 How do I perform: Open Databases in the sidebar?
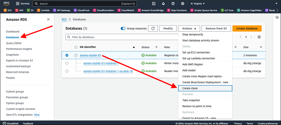(12, 37)
